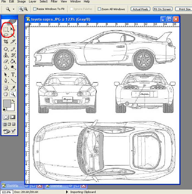This screenshot has height=194, width=192.
Task: Switch to Quick Mask mode
Action: click(12, 117)
